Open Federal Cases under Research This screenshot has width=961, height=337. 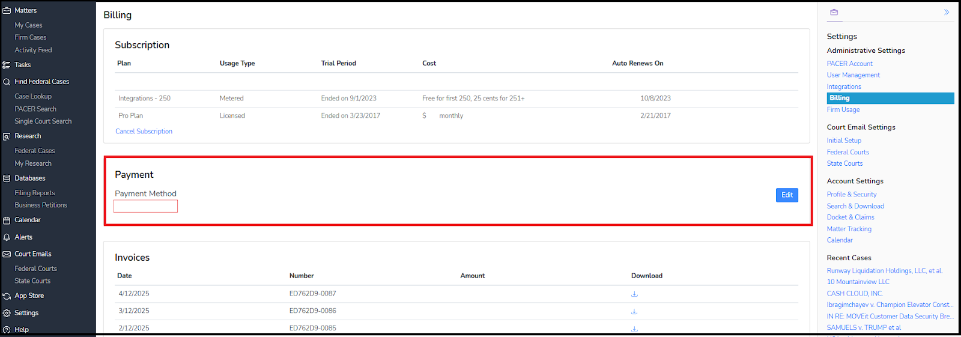click(35, 151)
